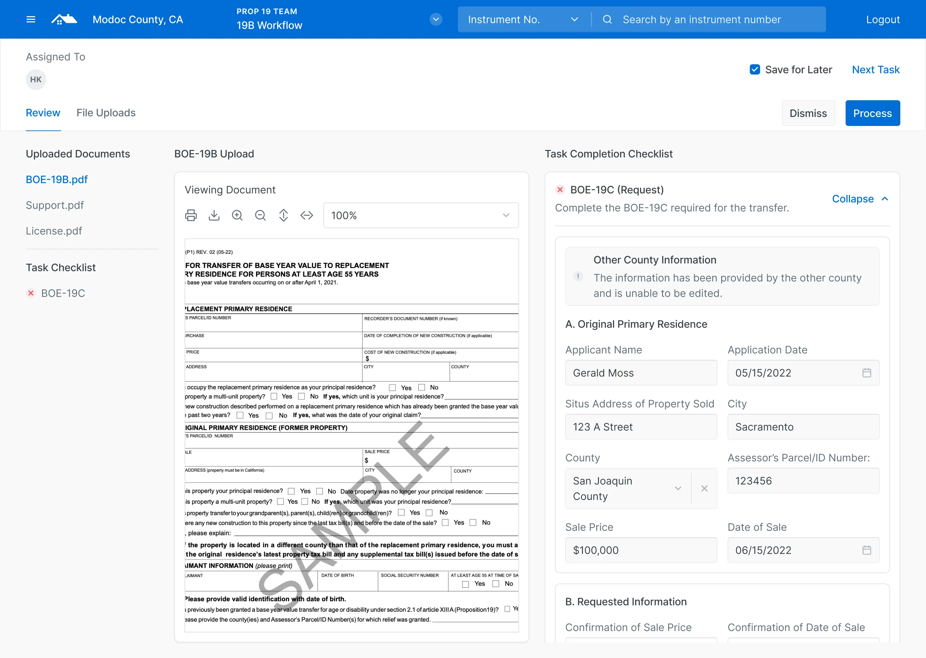Expand the San Joaquin County dropdown
This screenshot has width=926, height=658.
click(677, 488)
